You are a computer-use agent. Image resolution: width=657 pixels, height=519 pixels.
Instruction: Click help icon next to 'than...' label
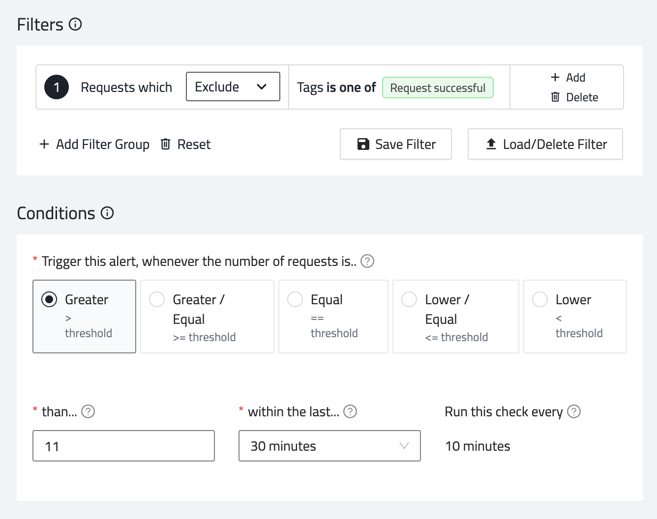coord(88,411)
